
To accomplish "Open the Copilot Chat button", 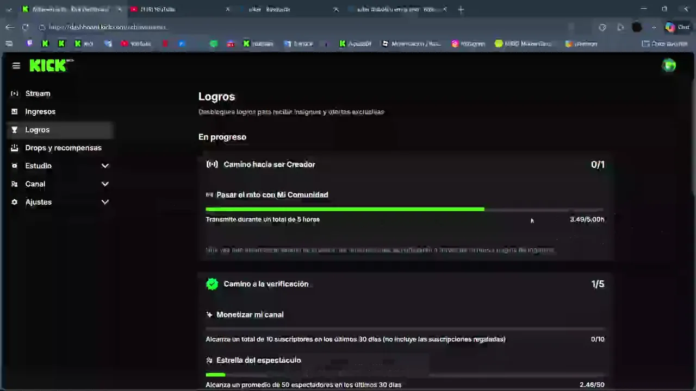I will click(x=678, y=27).
